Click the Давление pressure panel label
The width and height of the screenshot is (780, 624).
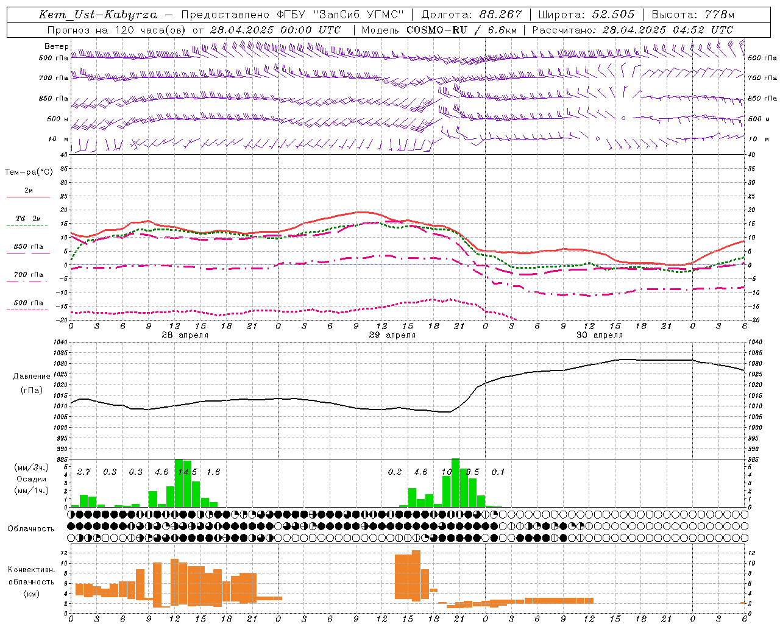pyautogui.click(x=32, y=377)
